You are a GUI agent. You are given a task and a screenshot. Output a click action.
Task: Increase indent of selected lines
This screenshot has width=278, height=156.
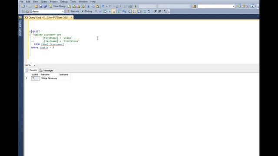[159, 11]
